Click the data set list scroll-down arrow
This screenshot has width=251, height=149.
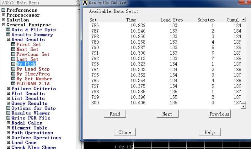243,106
